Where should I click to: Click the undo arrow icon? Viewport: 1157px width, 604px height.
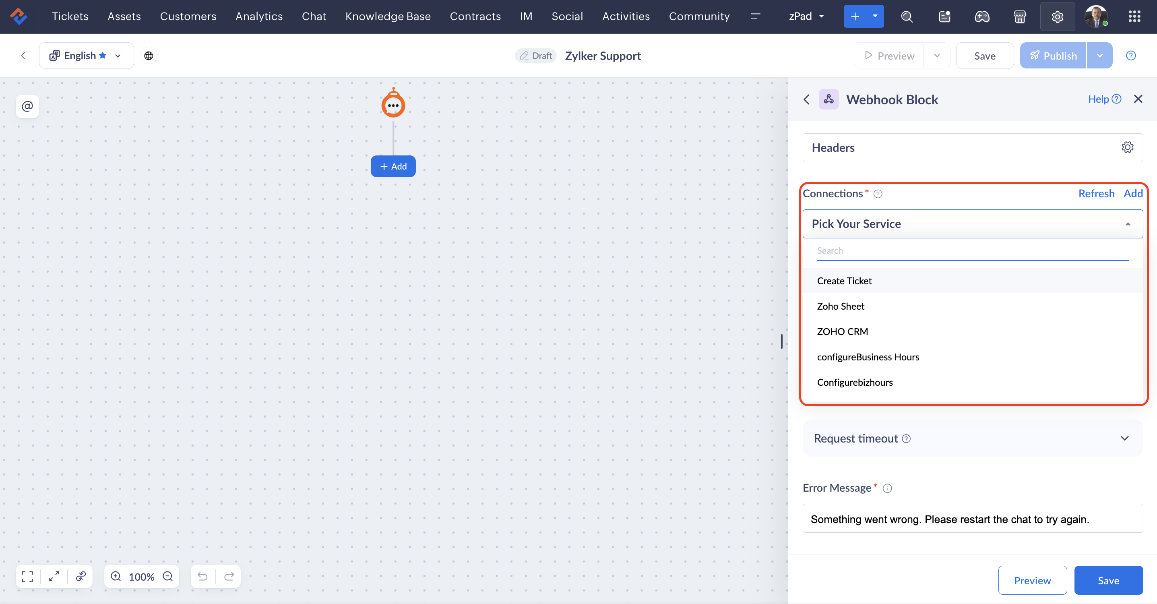202,576
